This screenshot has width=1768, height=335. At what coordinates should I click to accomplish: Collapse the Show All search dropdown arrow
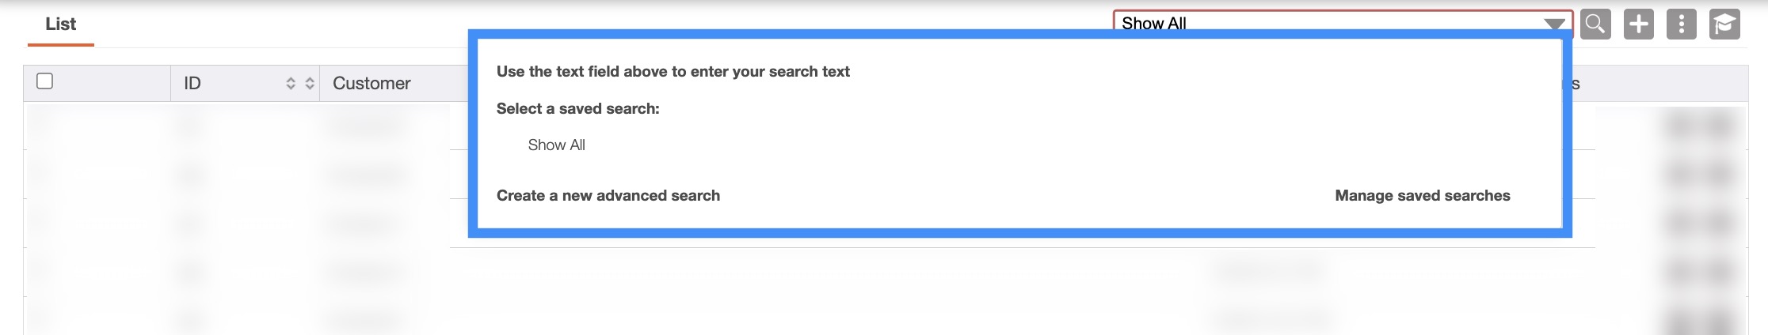[x=1555, y=24]
